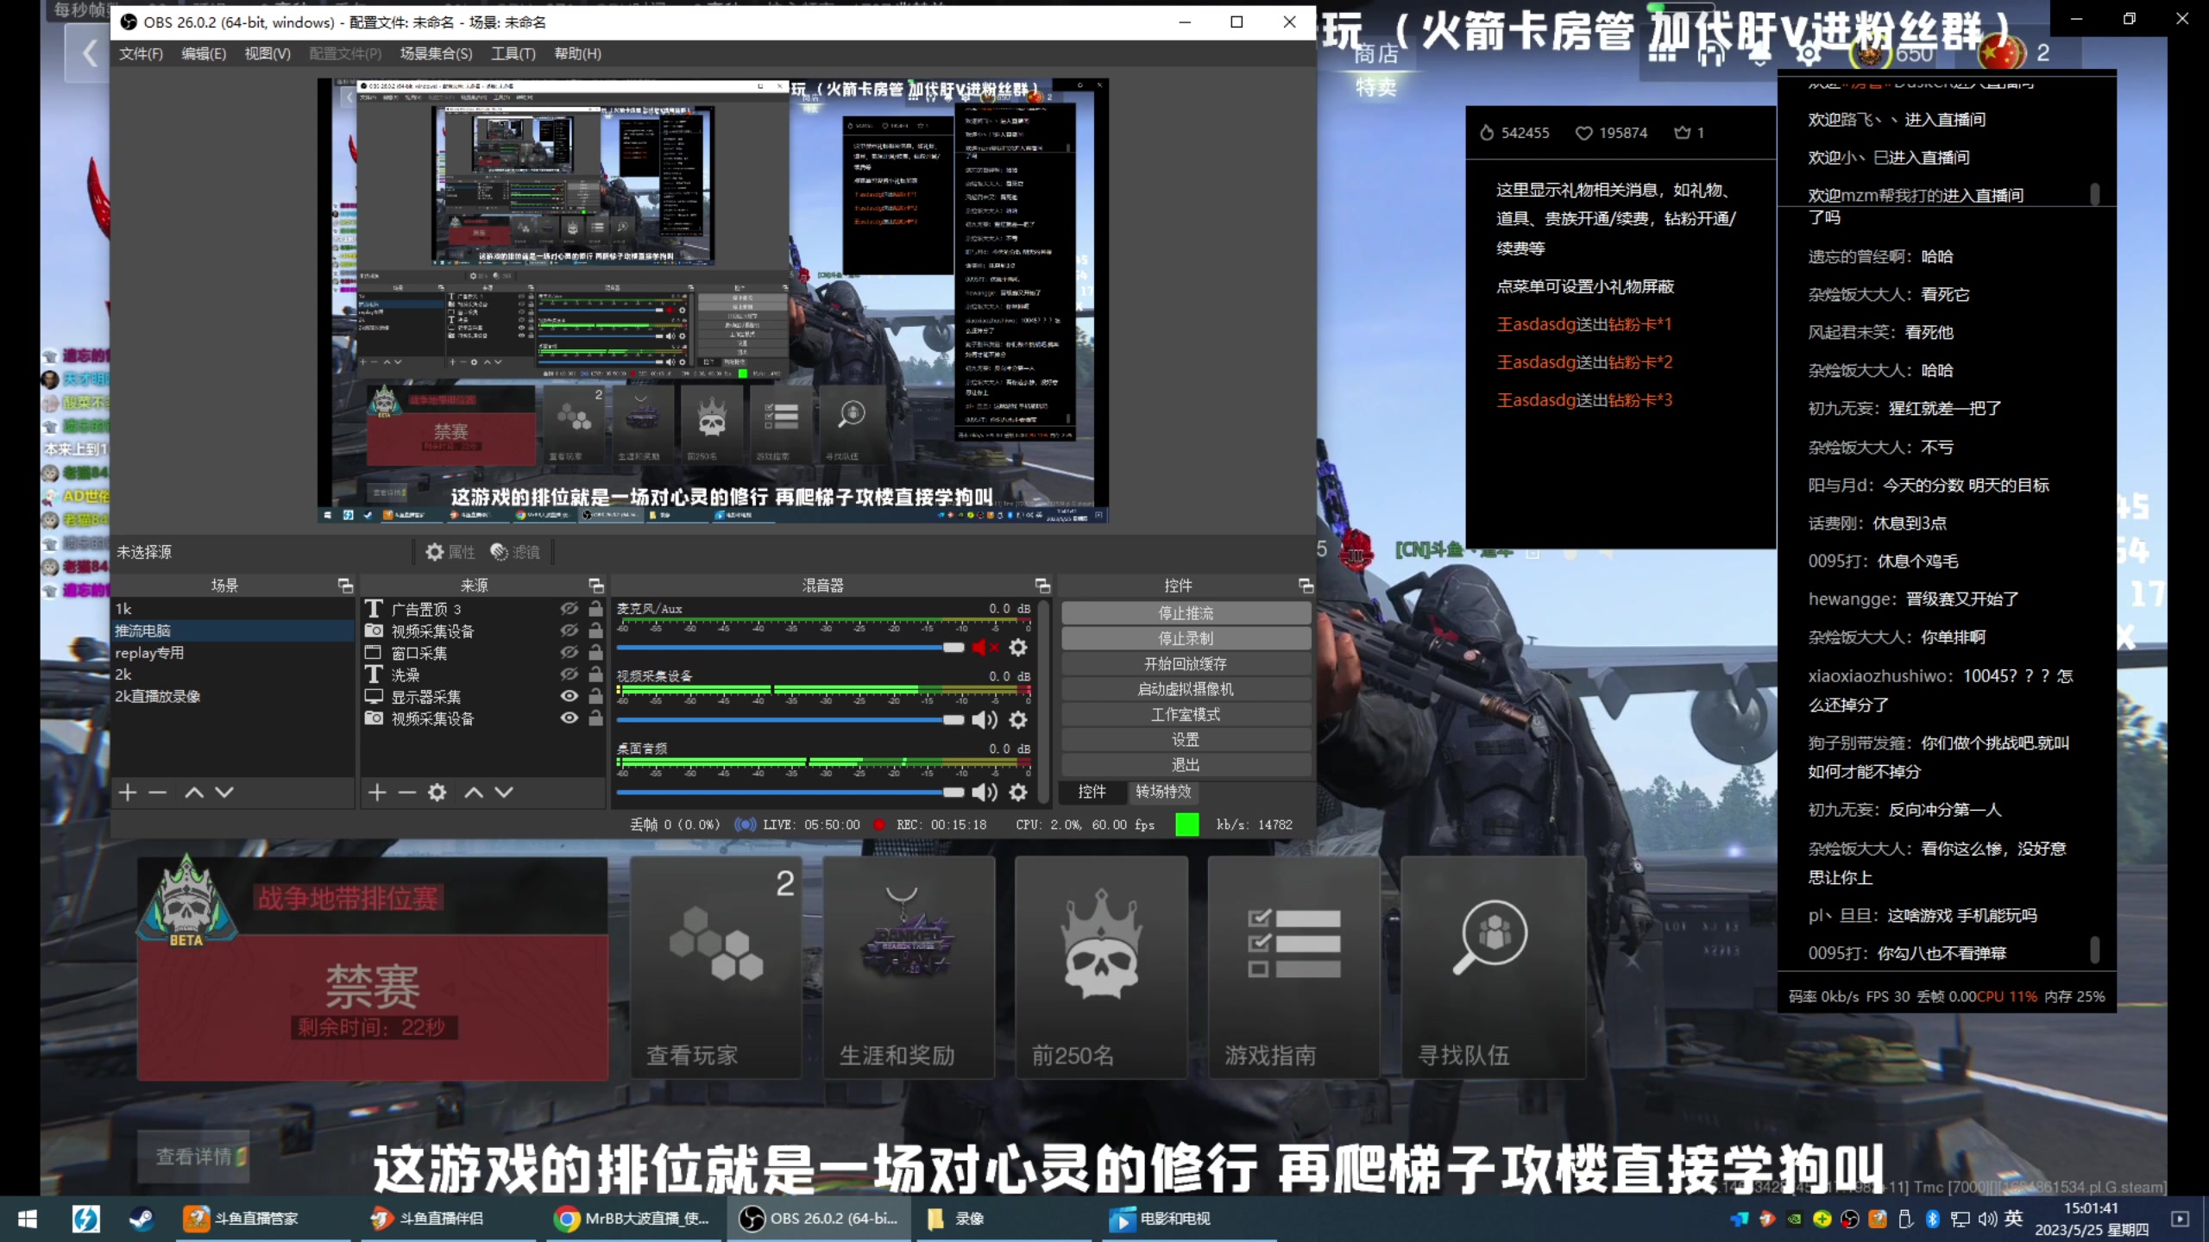Open Windows Start menu

[28, 1219]
